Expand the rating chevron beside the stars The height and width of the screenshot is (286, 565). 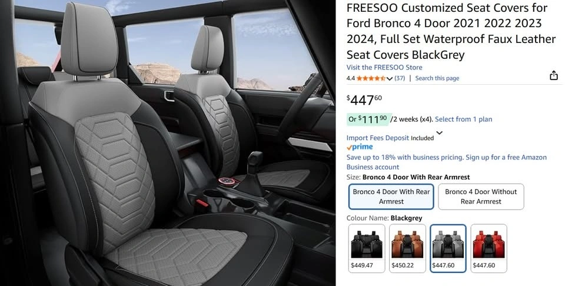389,78
